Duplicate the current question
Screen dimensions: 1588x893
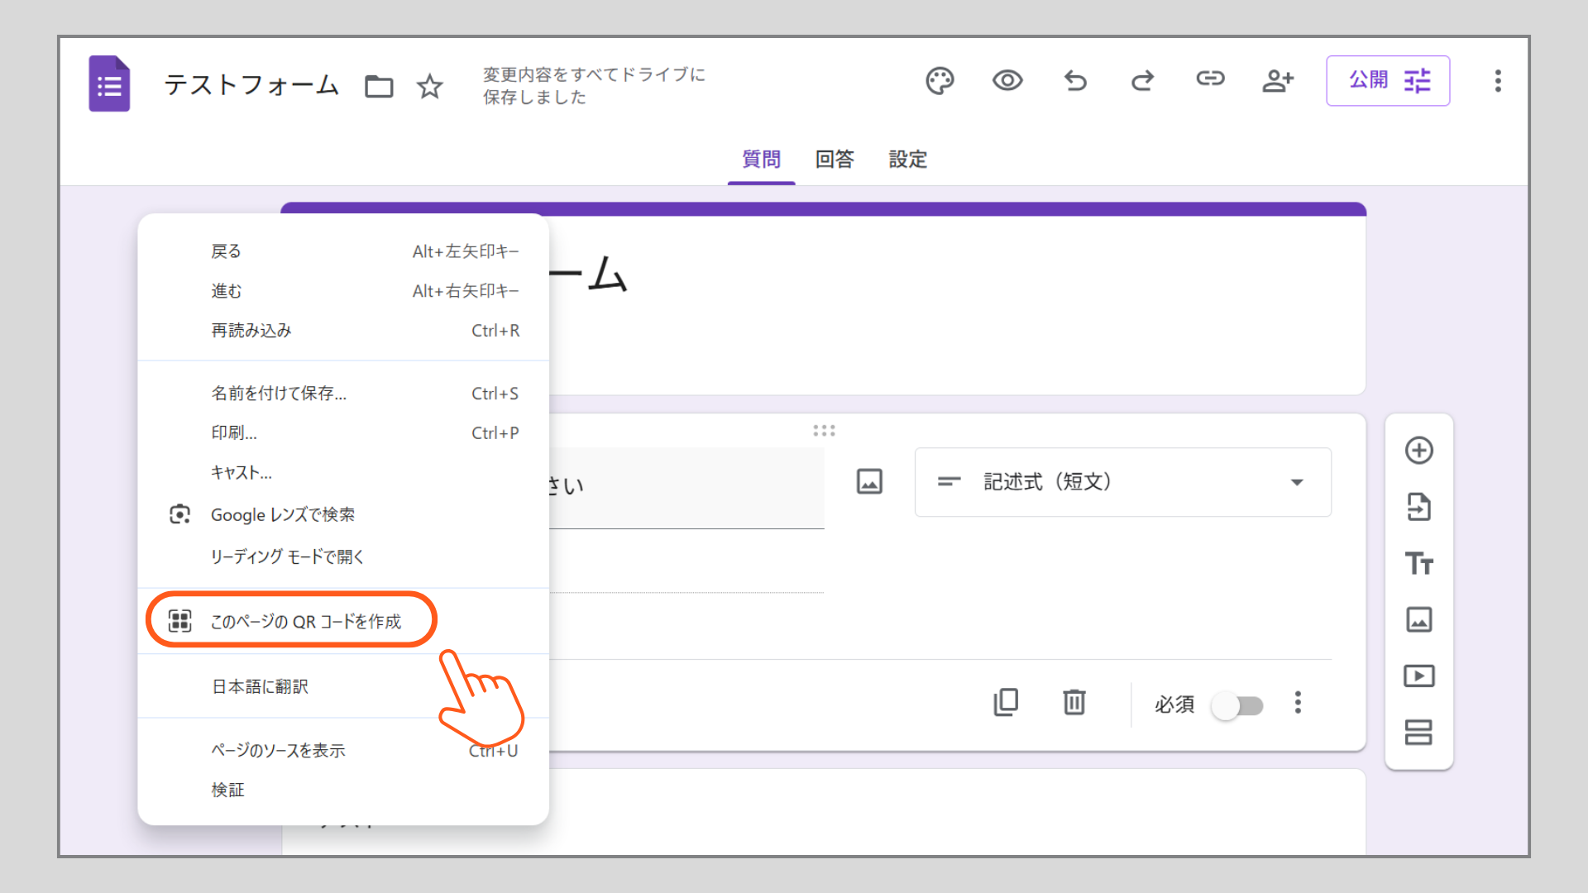point(1006,703)
